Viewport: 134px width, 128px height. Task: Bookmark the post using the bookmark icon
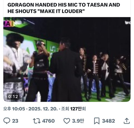(97, 121)
